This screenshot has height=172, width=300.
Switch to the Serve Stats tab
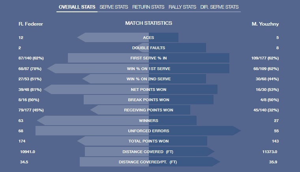(x=114, y=7)
